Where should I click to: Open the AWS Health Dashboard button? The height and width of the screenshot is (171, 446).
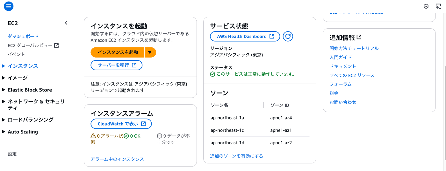[245, 36]
